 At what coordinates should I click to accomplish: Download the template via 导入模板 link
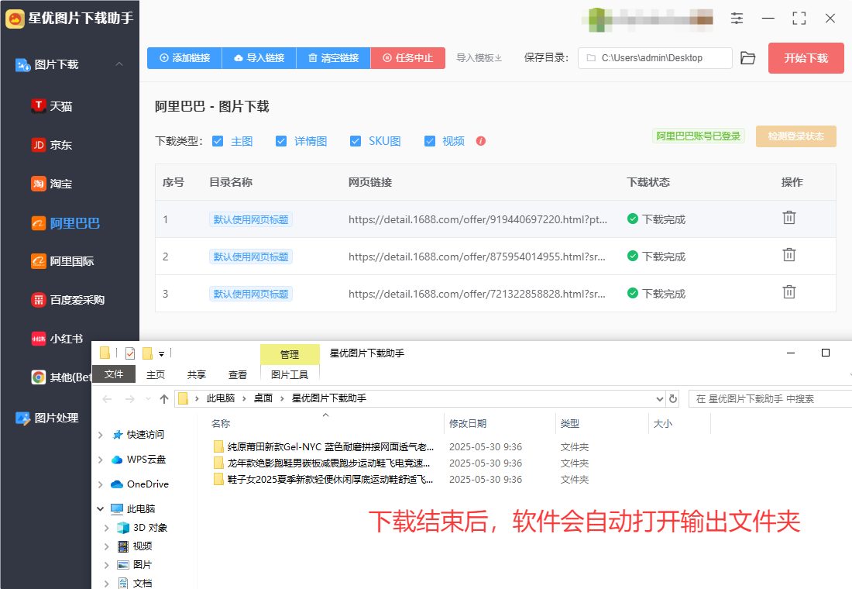479,58
